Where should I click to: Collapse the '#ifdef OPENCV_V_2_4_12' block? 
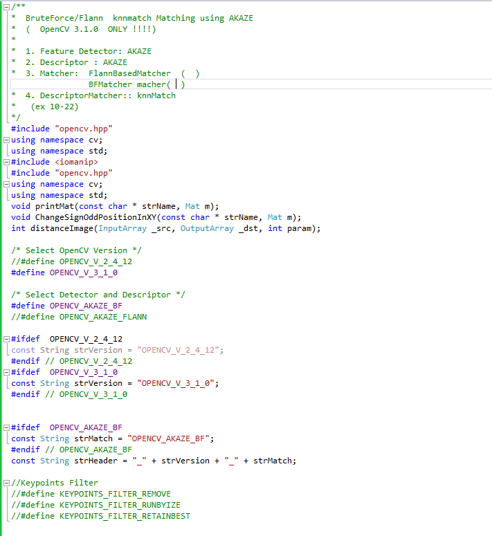[x=6, y=339]
